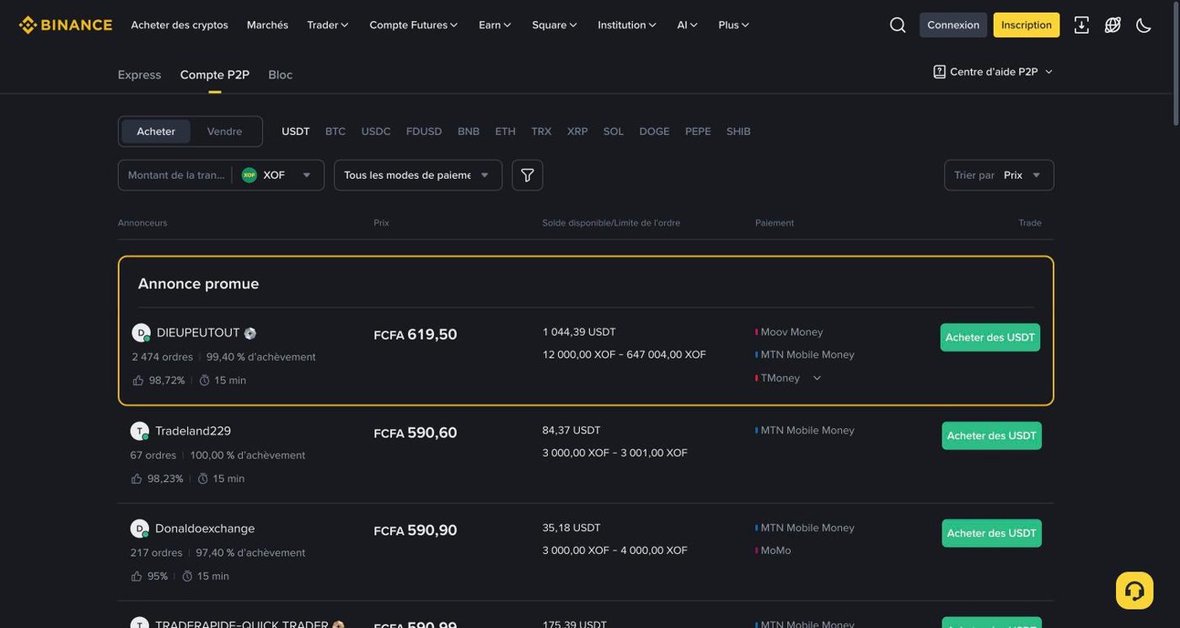Select the SOL crypto tab
This screenshot has width=1180, height=628.
[614, 132]
